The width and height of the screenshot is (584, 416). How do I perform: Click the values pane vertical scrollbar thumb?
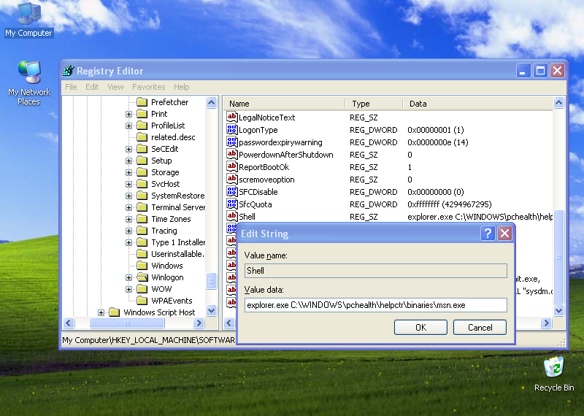[558, 257]
